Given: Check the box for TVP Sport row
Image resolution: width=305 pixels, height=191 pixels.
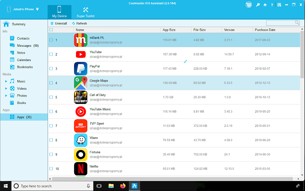Looking at the screenshot, I should [x=51, y=126].
